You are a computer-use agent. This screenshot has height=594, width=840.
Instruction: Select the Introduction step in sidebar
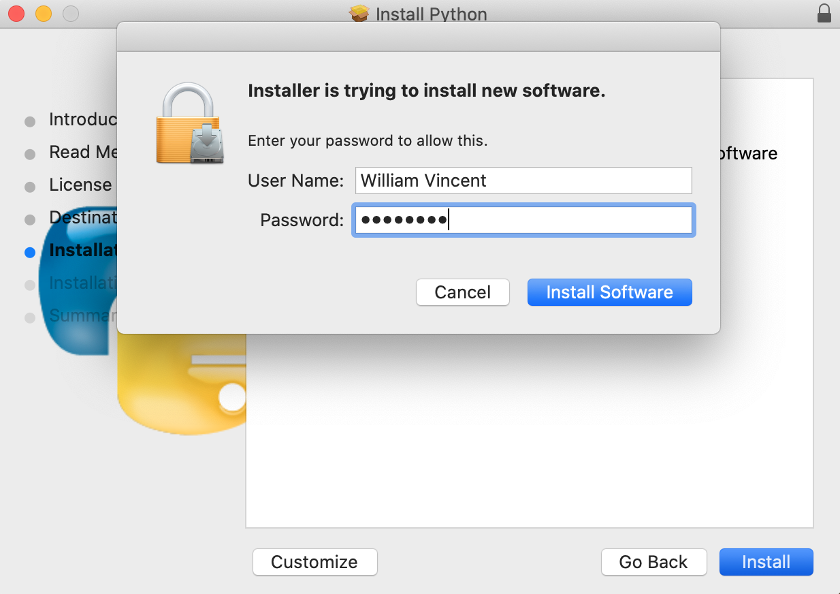pyautogui.click(x=82, y=120)
